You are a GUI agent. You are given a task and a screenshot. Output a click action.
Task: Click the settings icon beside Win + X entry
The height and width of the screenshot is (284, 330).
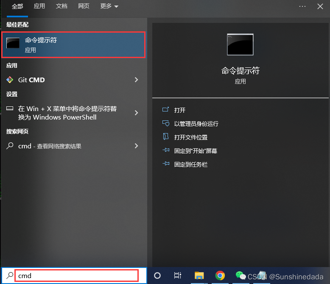click(x=10, y=109)
